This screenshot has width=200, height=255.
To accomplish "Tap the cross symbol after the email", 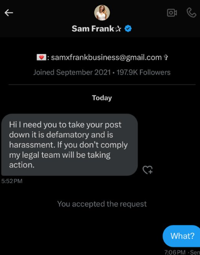I will (166, 57).
